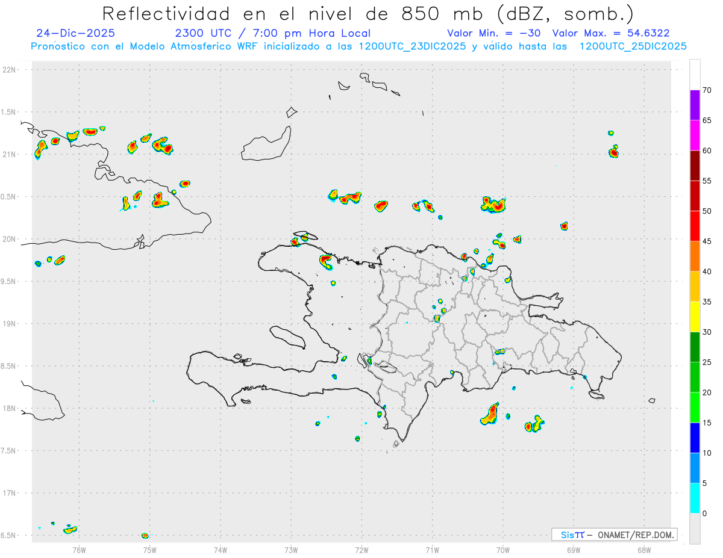Click the longitude axis label "74W"
Image resolution: width=723 pixels, height=558 pixels.
coord(221,550)
